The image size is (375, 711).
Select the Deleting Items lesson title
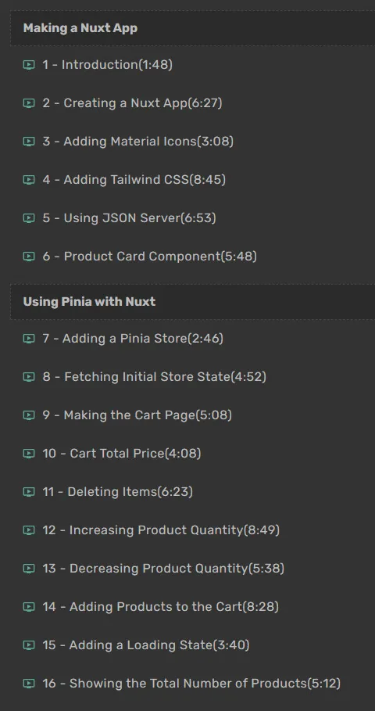pyautogui.click(x=112, y=491)
